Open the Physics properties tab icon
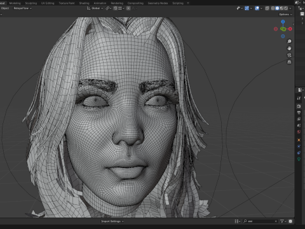The image size is (305, 229). [x=299, y=146]
